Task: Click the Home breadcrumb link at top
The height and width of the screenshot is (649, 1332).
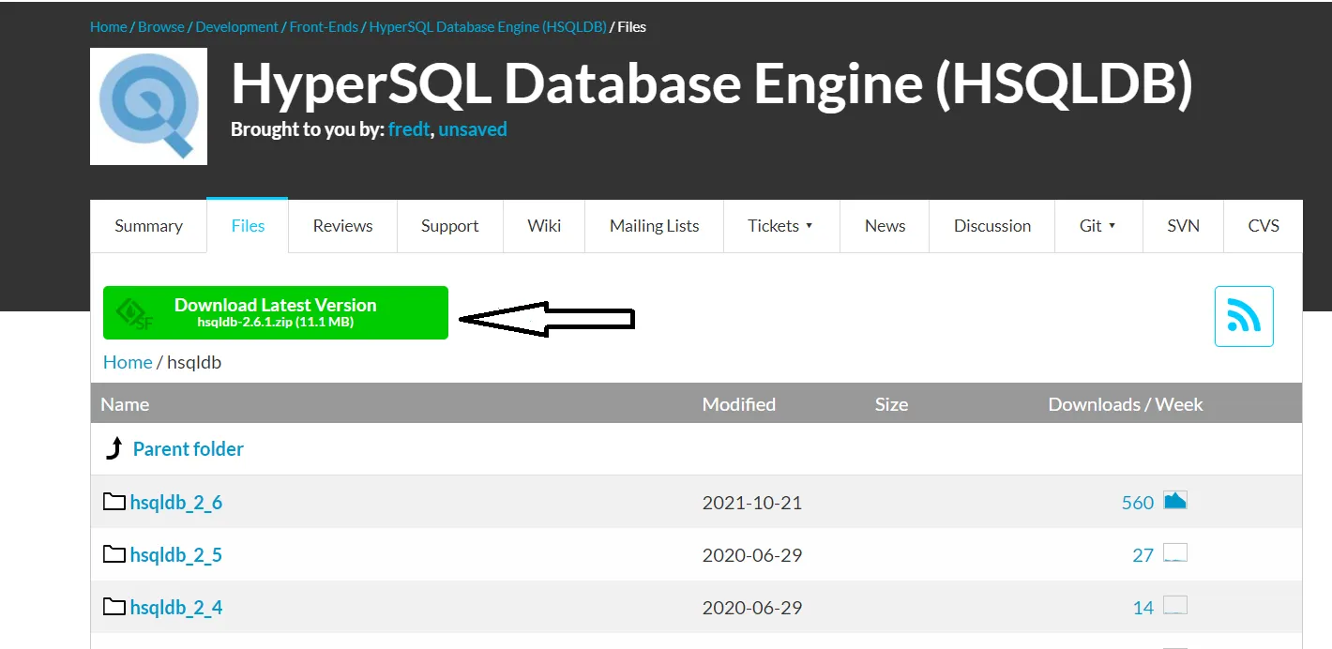Action: 108,27
